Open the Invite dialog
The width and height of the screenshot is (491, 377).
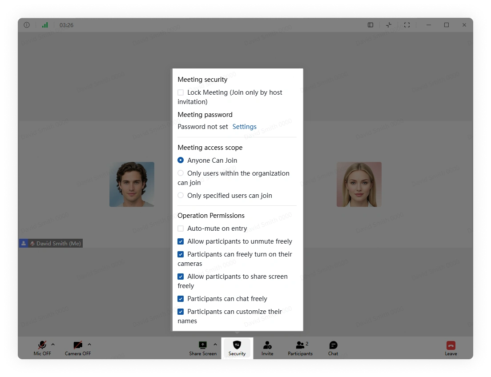pos(267,348)
